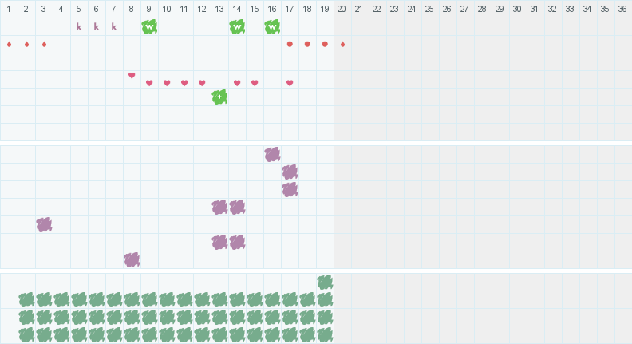Click the red circle on day 17
The height and width of the screenshot is (344, 632).
(x=290, y=44)
